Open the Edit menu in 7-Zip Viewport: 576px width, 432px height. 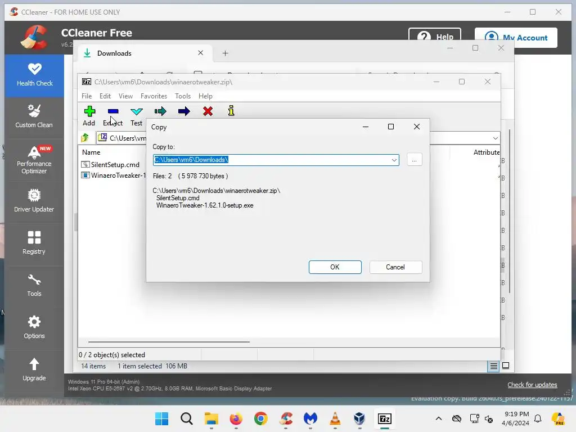(x=105, y=96)
